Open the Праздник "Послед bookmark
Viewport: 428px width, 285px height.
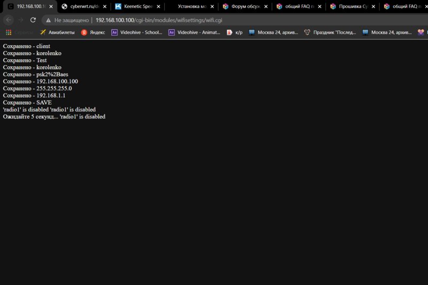(x=330, y=33)
